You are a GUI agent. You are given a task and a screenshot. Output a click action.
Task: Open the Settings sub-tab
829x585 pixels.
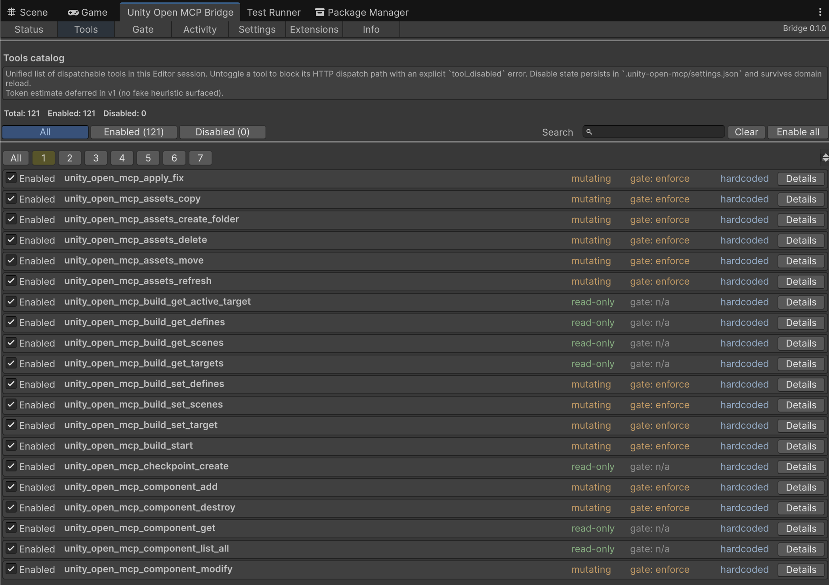(x=257, y=29)
